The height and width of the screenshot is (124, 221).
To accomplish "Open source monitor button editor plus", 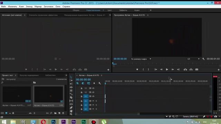I will pyautogui.click(x=108, y=70).
